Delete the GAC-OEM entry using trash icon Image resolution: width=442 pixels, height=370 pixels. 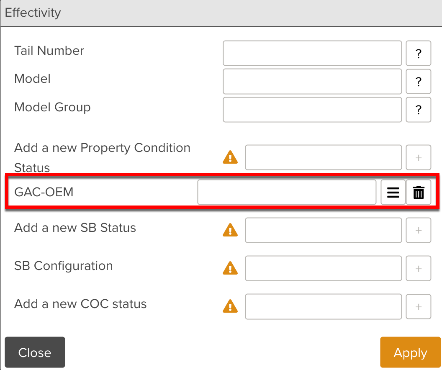pyautogui.click(x=418, y=192)
